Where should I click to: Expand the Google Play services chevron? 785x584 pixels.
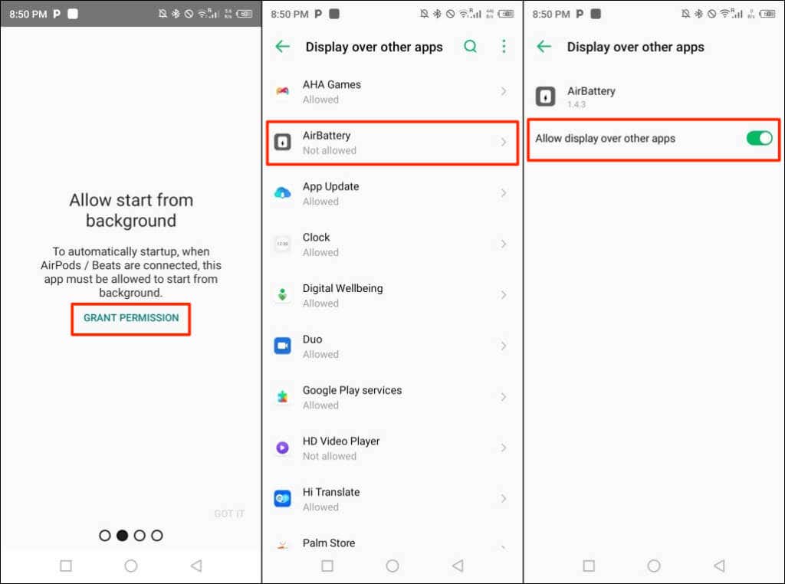(x=503, y=397)
